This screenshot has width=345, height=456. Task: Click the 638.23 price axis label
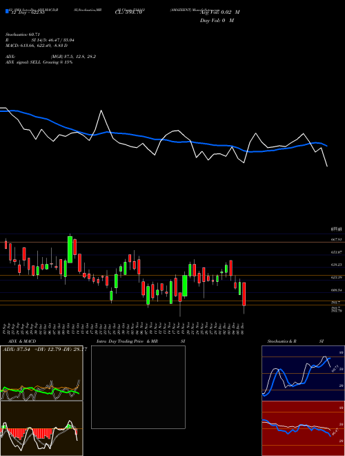coord(337,265)
